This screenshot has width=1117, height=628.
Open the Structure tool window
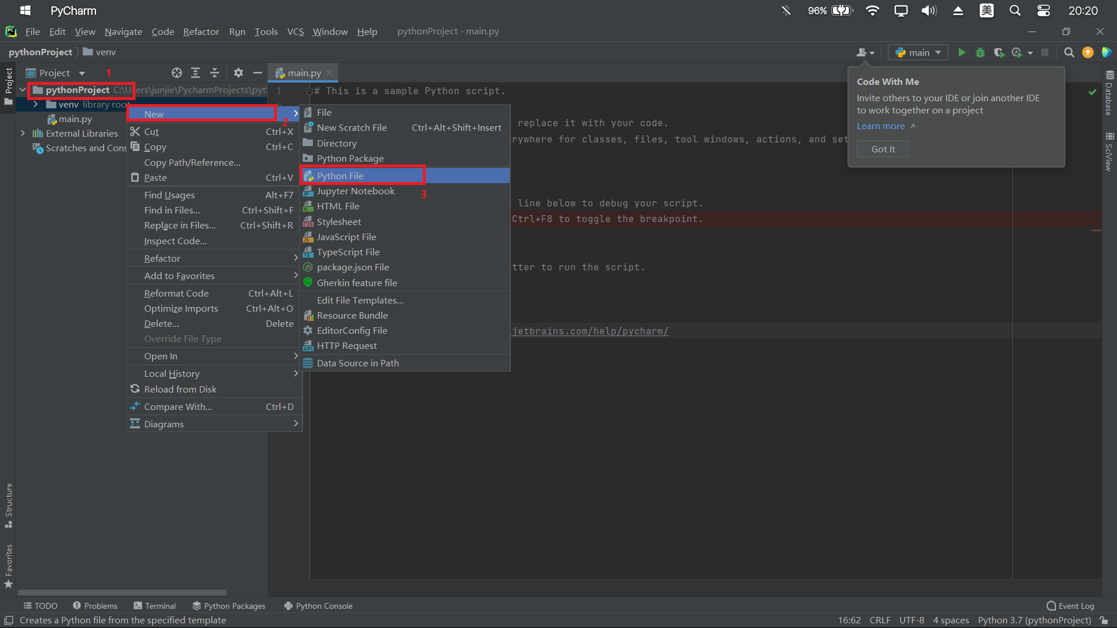click(x=8, y=505)
